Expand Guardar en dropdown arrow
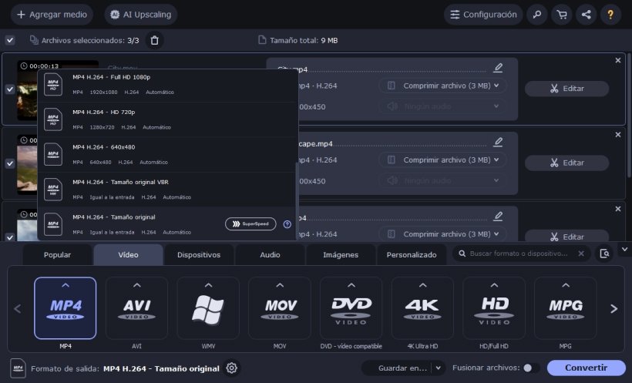This screenshot has height=383, width=632. pyautogui.click(x=438, y=368)
